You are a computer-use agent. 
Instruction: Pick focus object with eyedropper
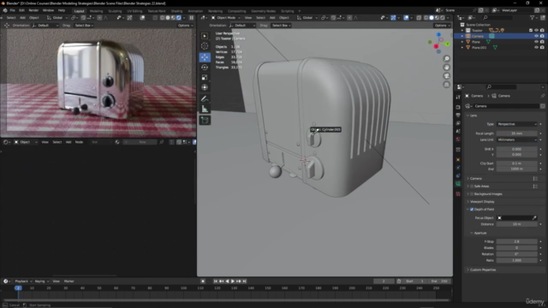coord(534,218)
